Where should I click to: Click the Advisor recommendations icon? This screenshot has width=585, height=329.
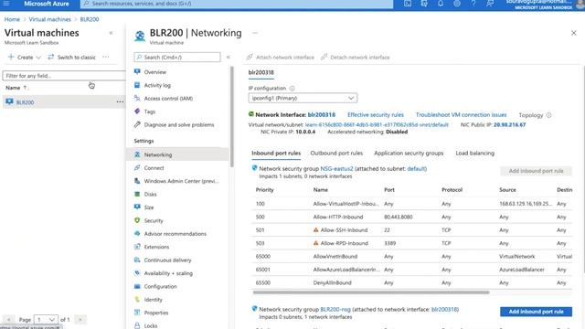click(137, 234)
